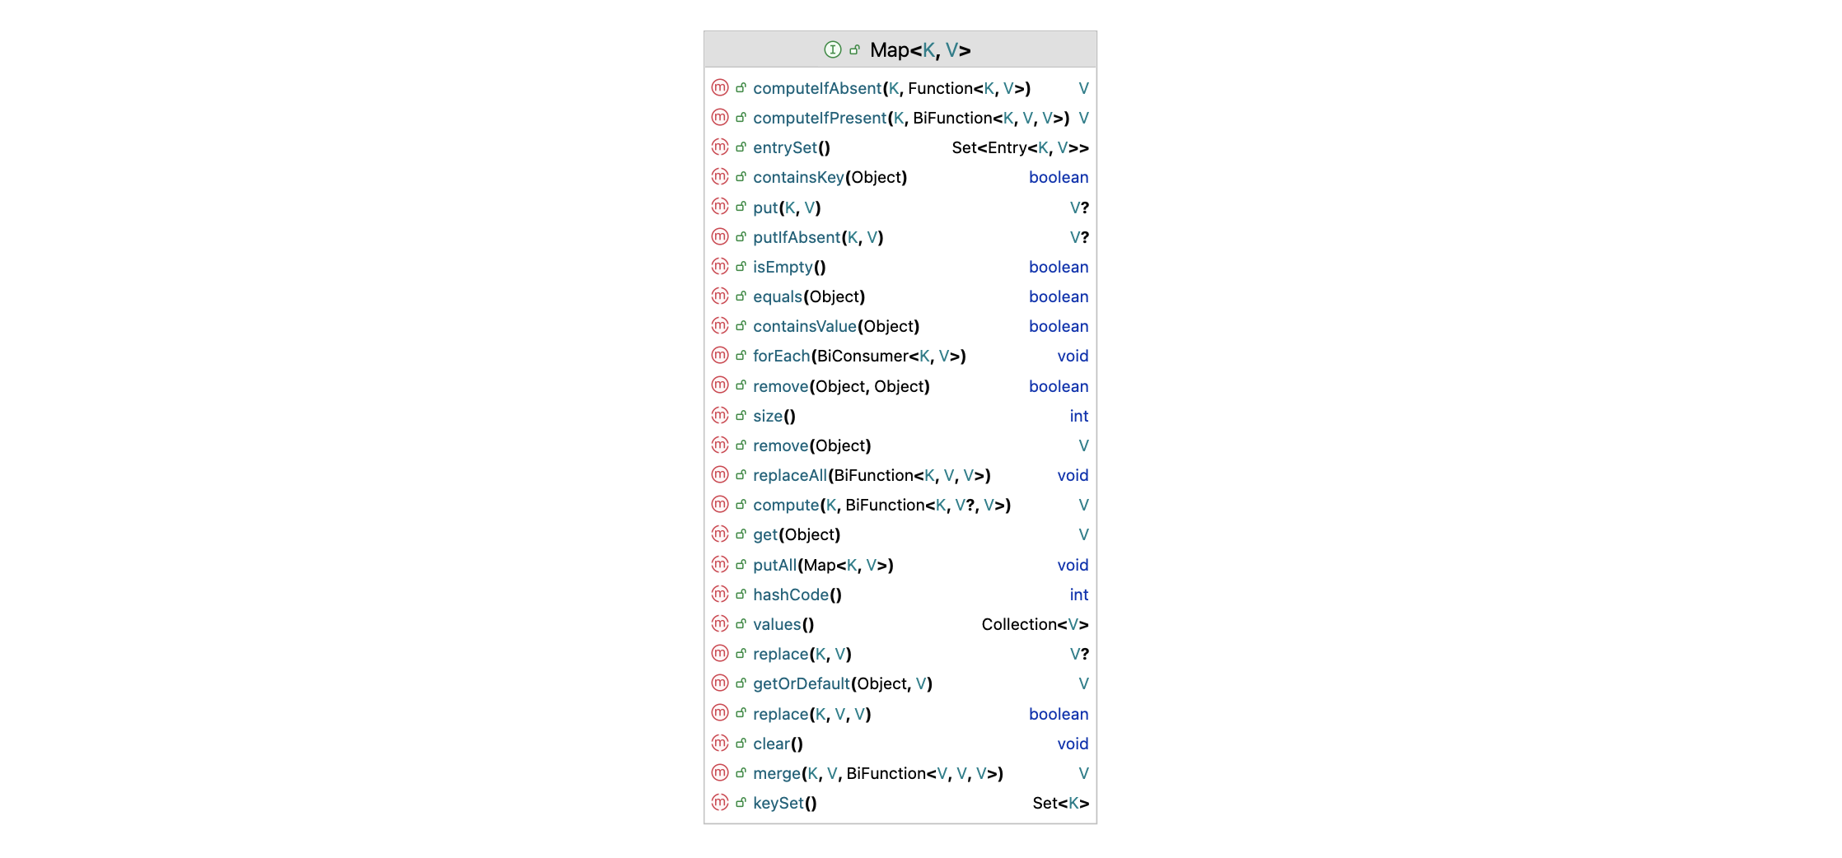This screenshot has width=1842, height=858.
Task: Toggle the visibility lock next to clear
Action: tap(740, 744)
